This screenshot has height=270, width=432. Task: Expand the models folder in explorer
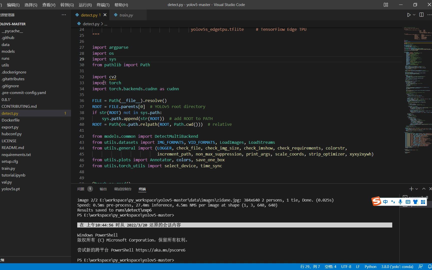(8, 51)
